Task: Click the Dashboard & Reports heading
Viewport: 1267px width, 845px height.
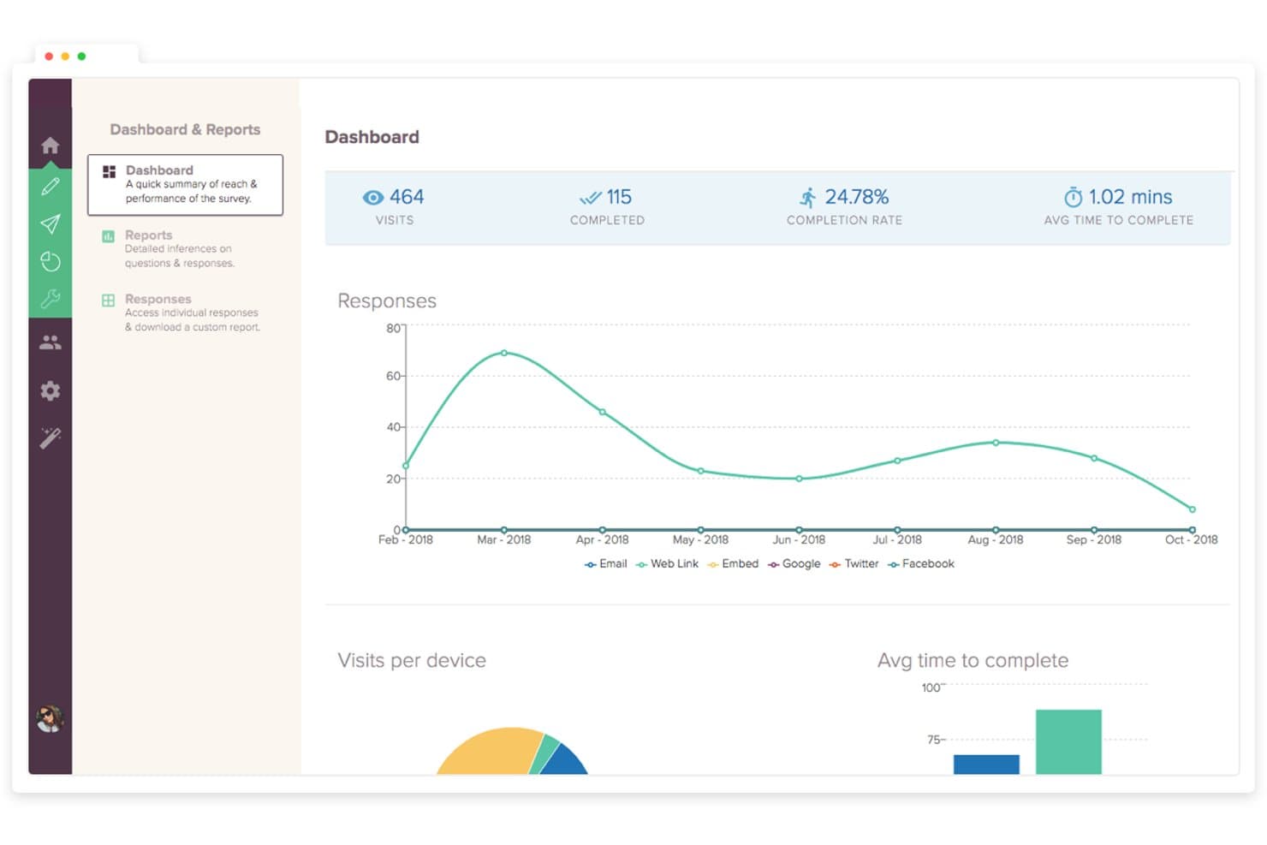Action: coord(185,129)
